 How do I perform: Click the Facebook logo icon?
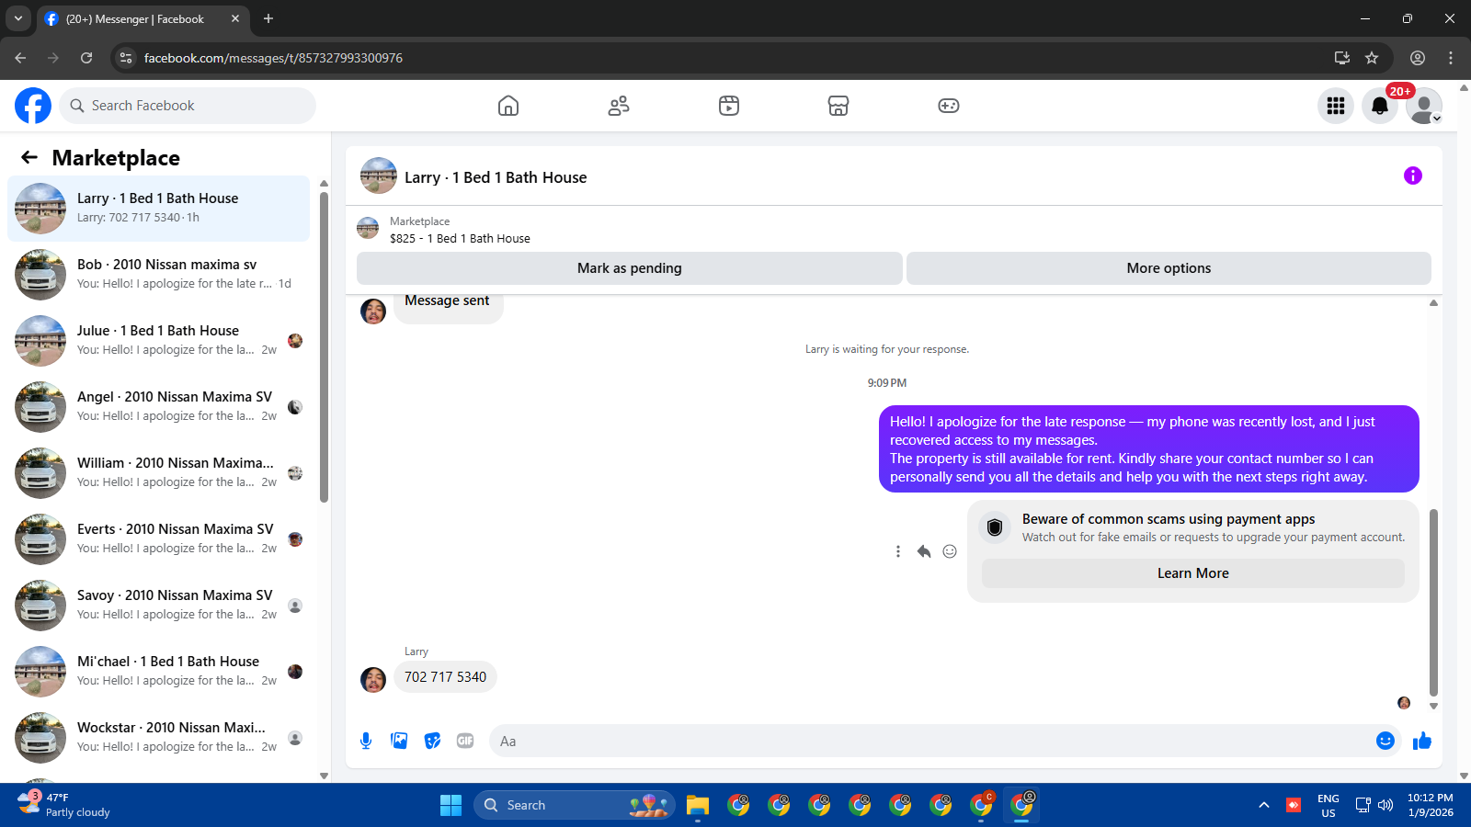tap(33, 106)
